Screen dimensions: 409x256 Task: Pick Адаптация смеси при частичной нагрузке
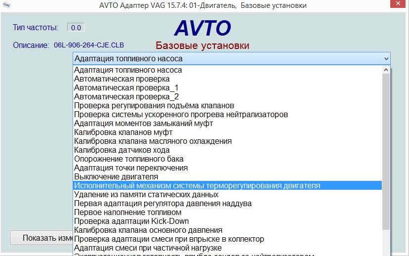(x=227, y=248)
